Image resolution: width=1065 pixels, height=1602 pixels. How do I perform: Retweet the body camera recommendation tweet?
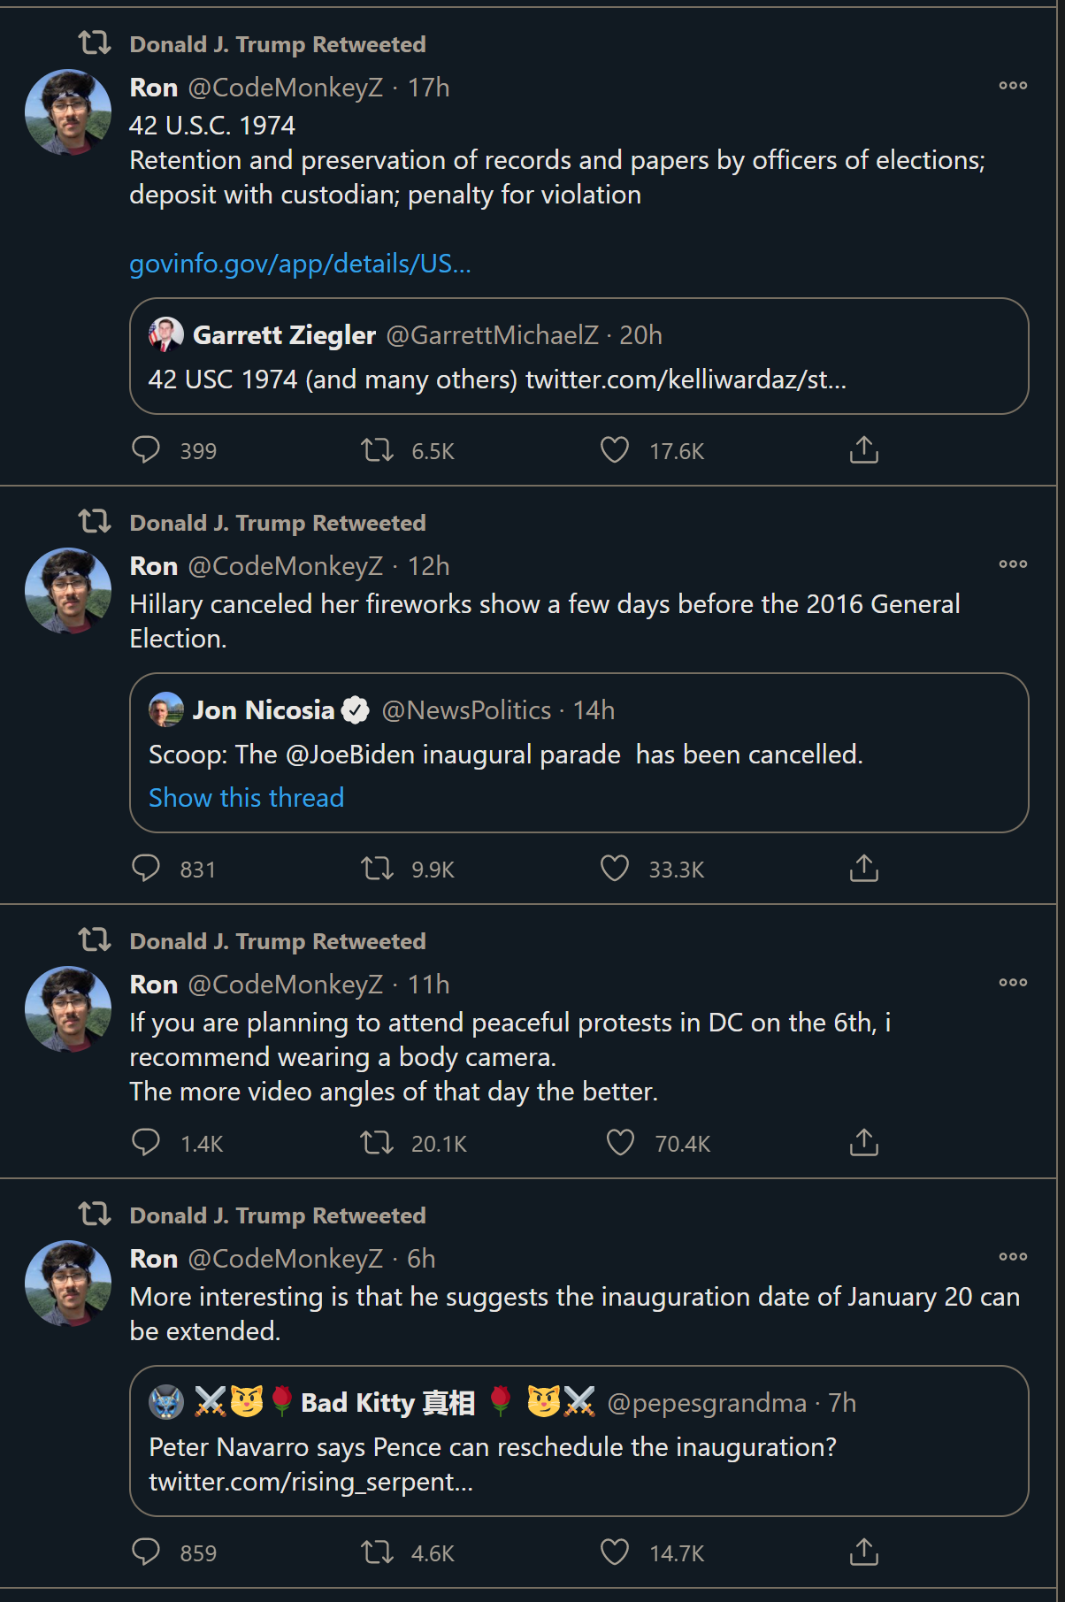378,1143
